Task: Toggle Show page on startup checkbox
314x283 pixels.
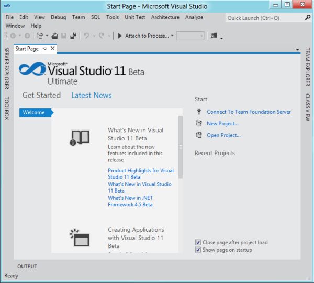Action: [x=198, y=250]
